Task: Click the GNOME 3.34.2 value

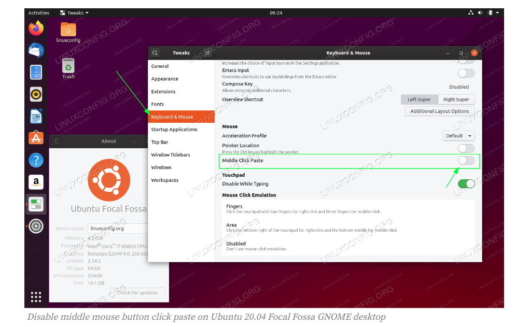Action: click(94, 261)
